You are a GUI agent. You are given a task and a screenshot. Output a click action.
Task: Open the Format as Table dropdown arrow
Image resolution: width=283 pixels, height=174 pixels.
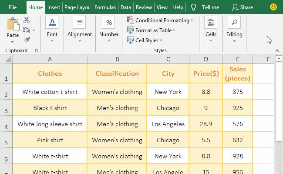point(174,30)
